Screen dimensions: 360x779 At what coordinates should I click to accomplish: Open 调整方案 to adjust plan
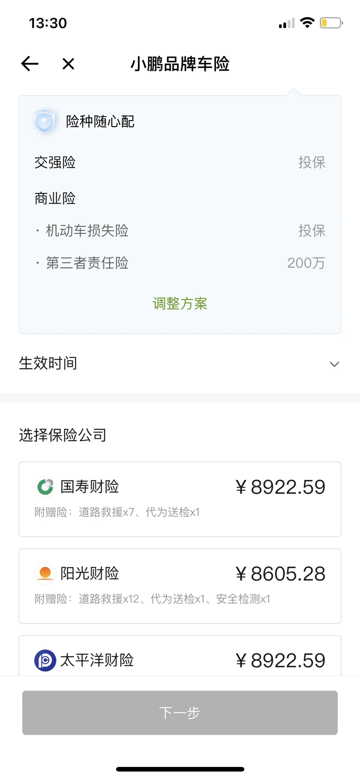[180, 304]
